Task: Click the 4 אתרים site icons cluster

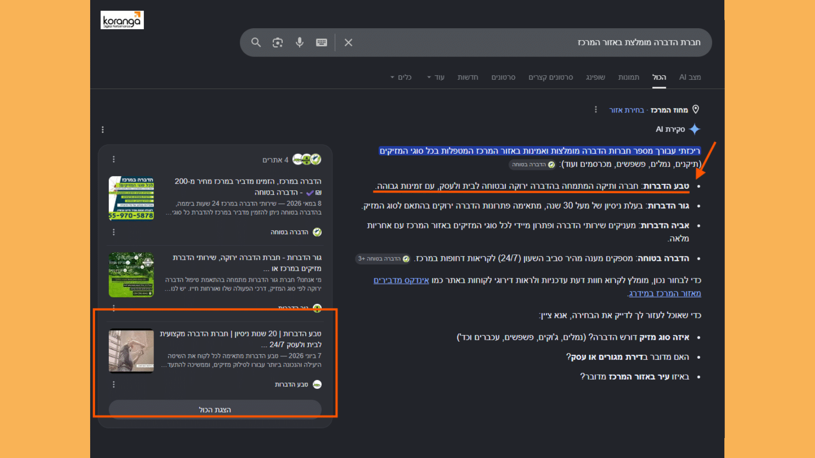Action: (x=307, y=159)
